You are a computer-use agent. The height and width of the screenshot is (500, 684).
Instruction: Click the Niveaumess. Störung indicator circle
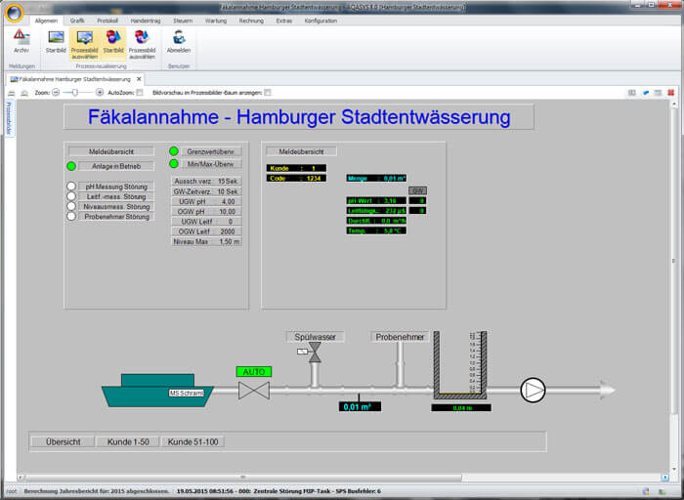pyautogui.click(x=71, y=206)
